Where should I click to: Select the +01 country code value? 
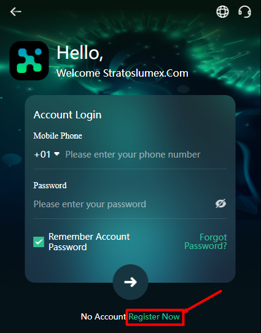pos(42,155)
